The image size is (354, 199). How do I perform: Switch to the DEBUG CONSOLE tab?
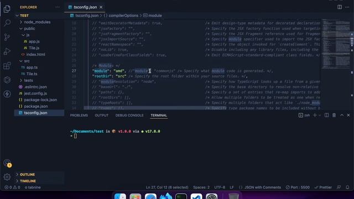coord(129,116)
